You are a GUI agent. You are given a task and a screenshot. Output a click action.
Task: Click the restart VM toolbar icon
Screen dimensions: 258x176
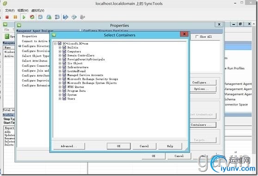tap(32, 17)
